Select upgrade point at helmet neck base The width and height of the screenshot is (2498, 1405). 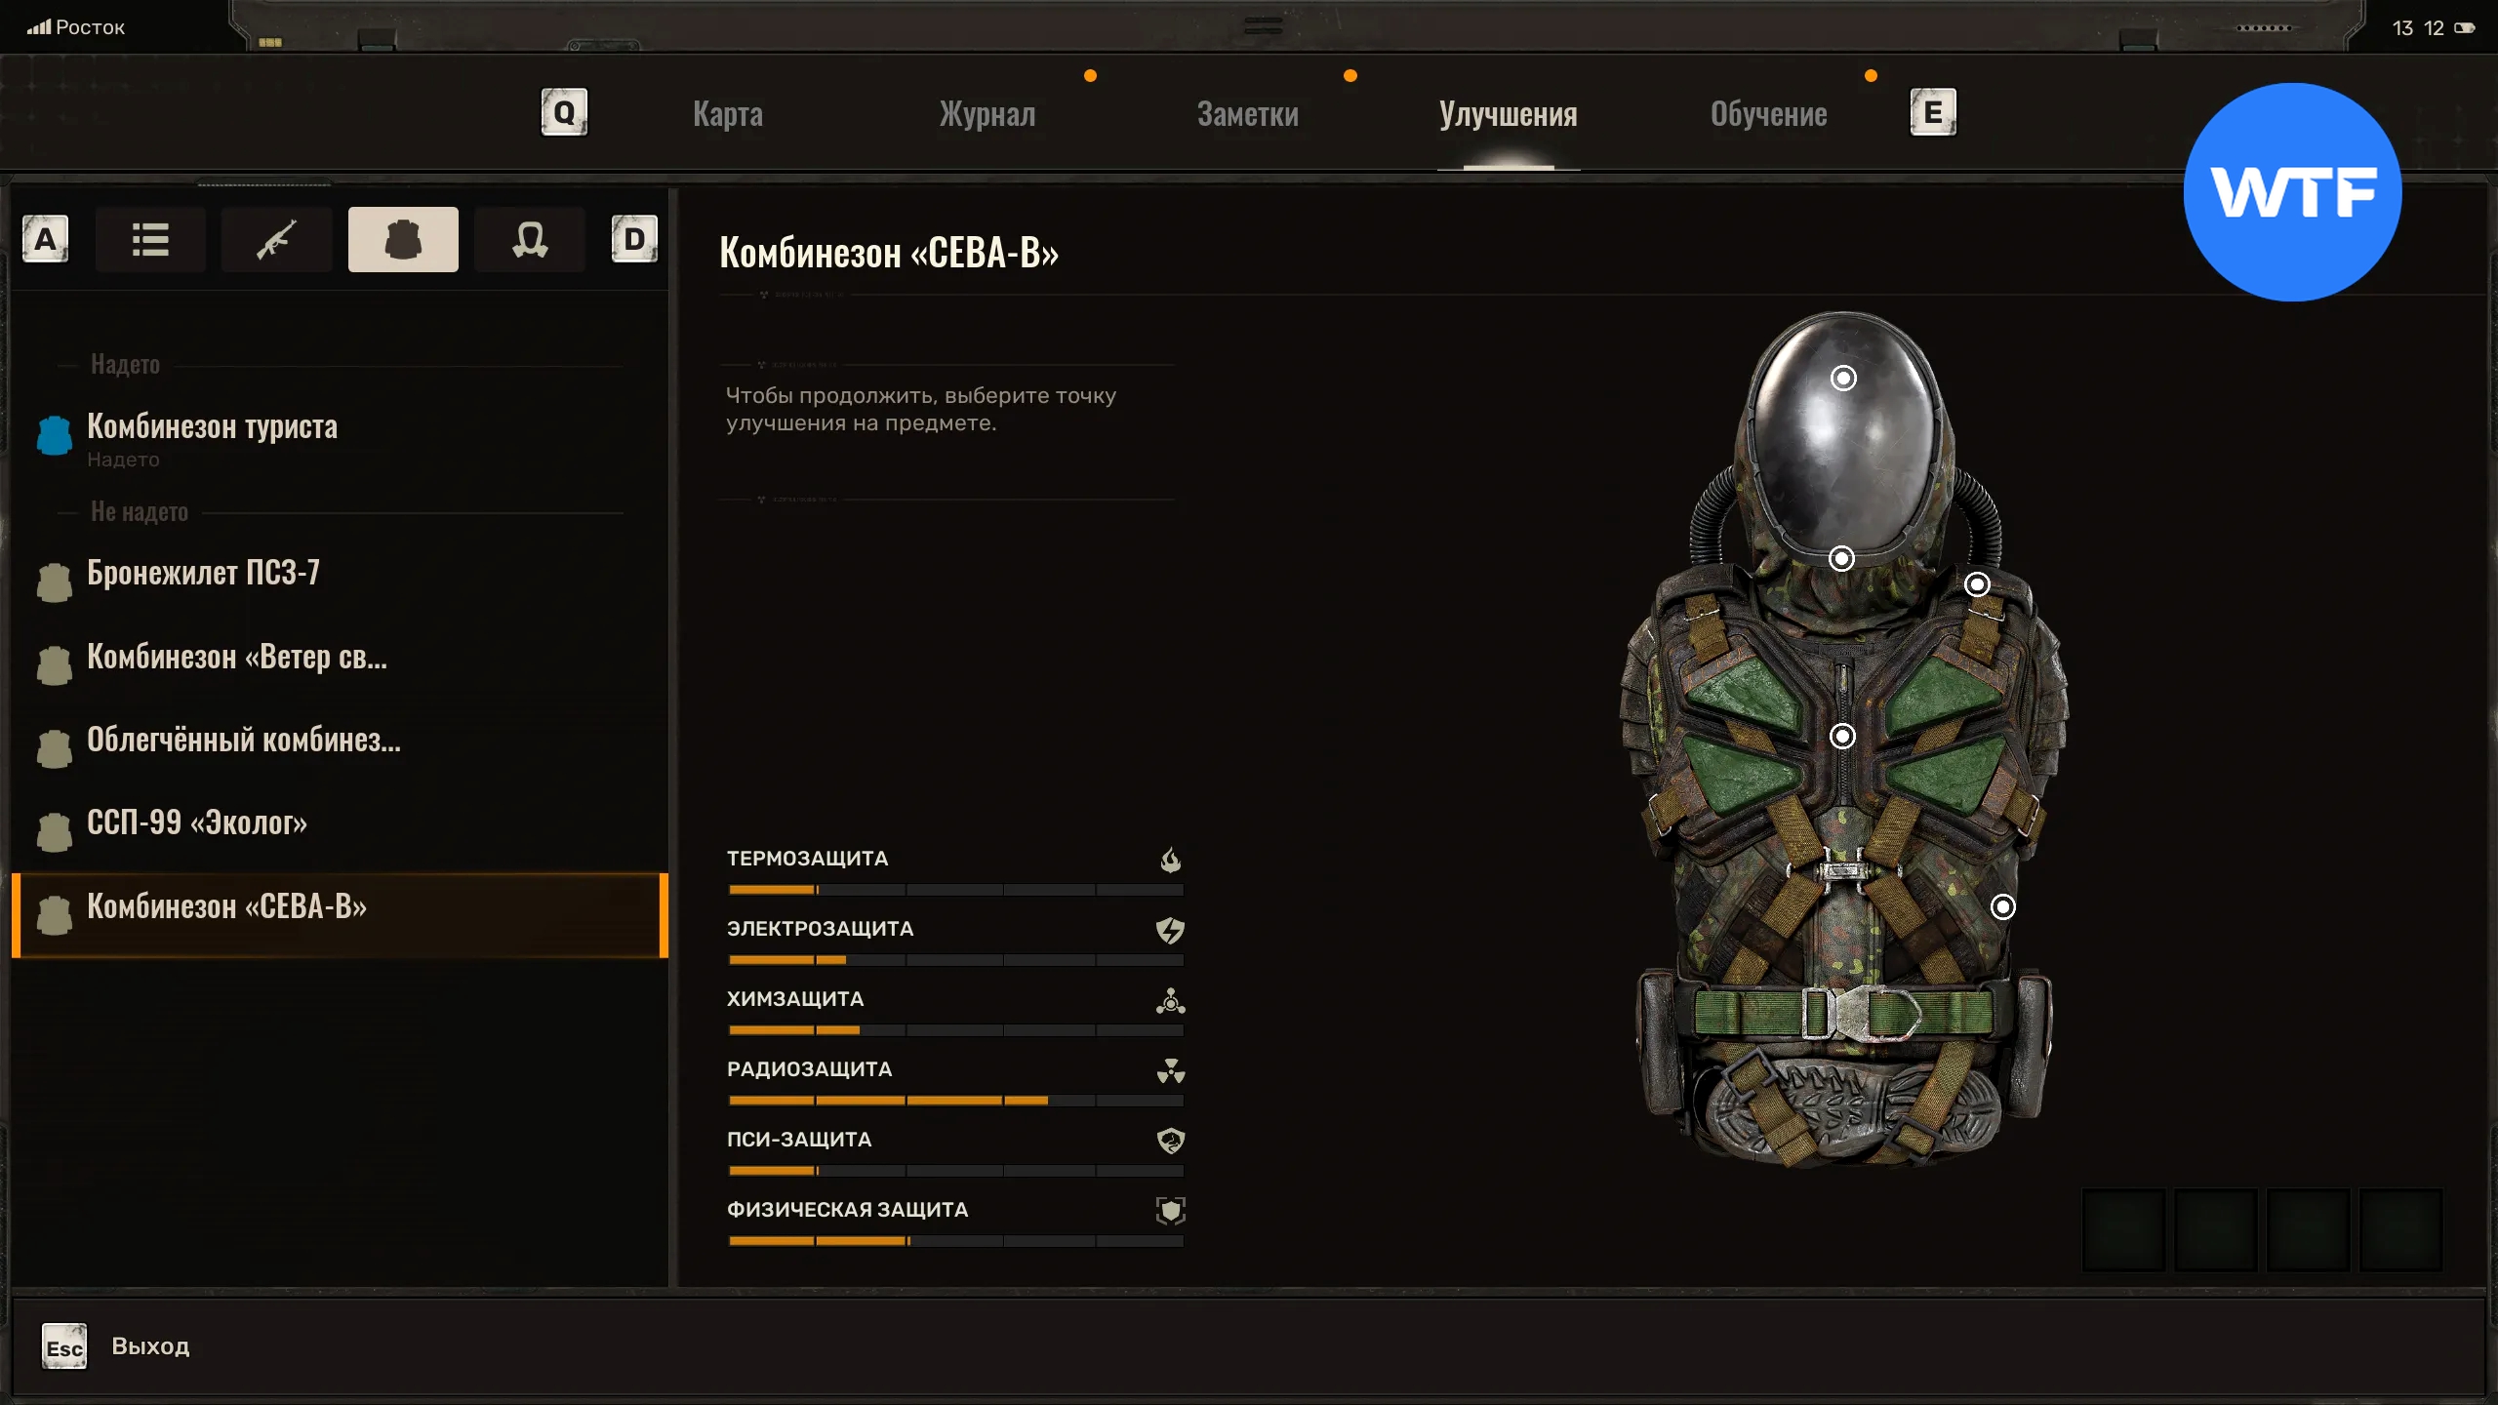(x=1841, y=558)
